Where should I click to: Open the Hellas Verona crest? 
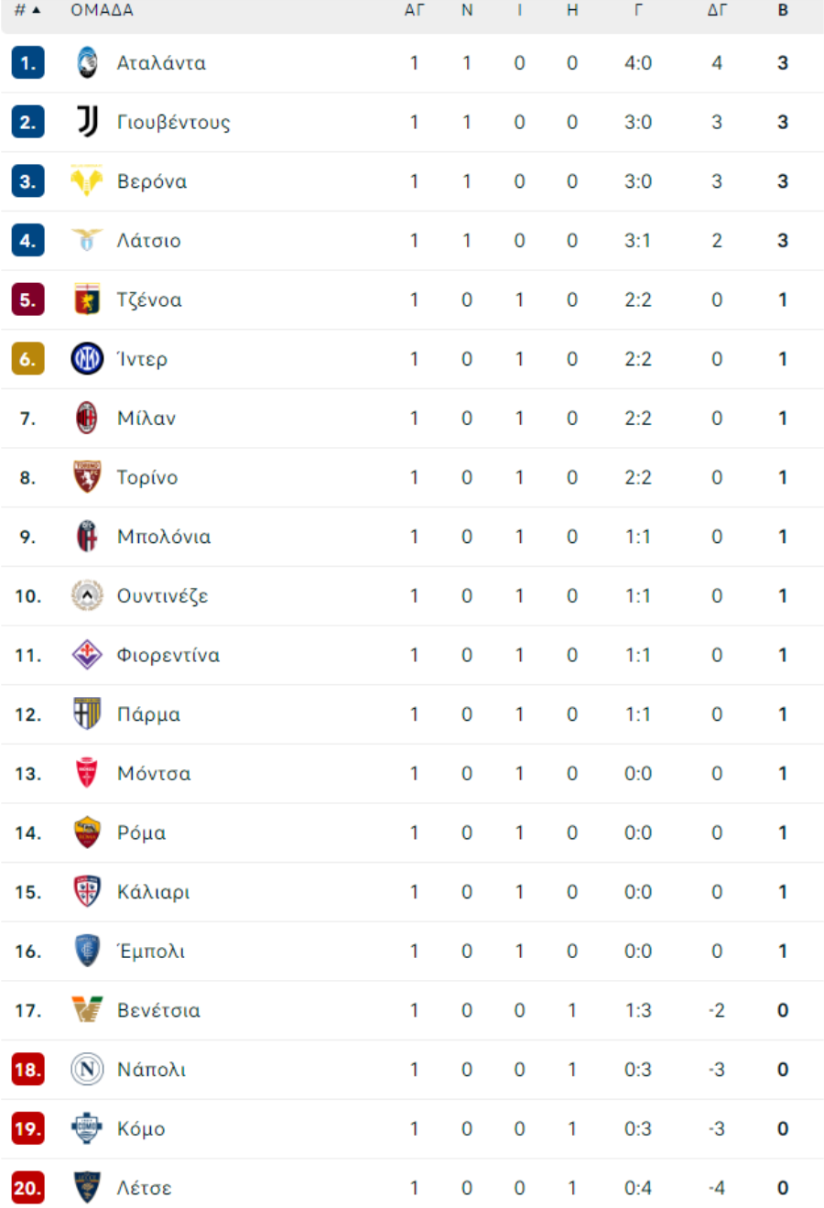click(87, 181)
